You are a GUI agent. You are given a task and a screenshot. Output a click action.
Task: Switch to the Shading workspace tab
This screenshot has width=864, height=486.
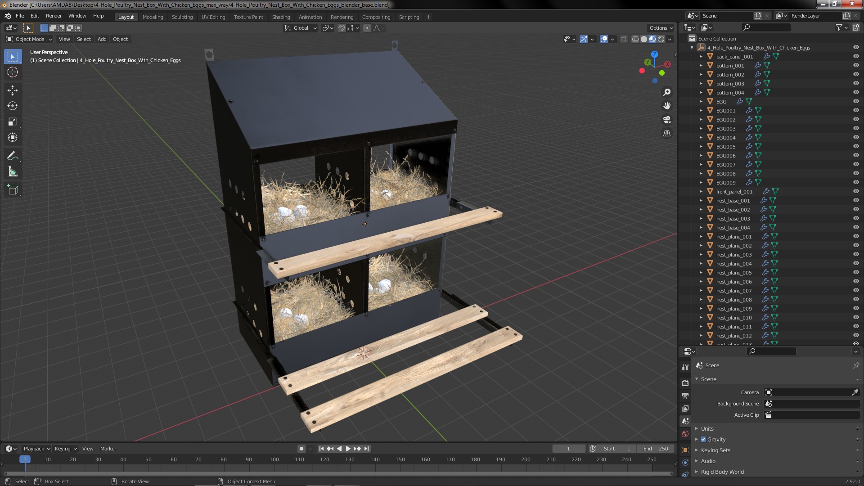coord(281,17)
